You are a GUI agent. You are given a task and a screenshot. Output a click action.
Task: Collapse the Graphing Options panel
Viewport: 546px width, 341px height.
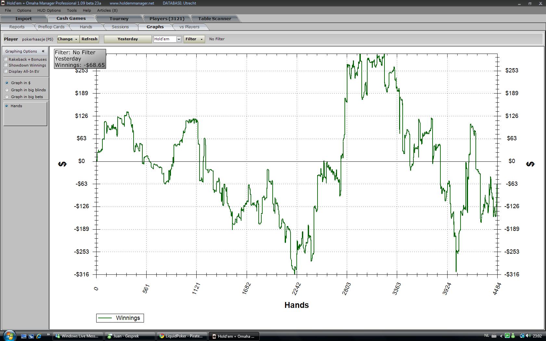[43, 51]
